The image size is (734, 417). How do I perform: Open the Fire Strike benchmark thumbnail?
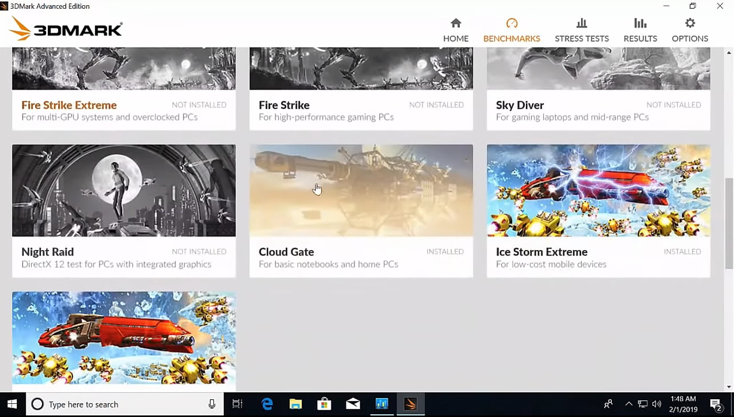point(361,69)
